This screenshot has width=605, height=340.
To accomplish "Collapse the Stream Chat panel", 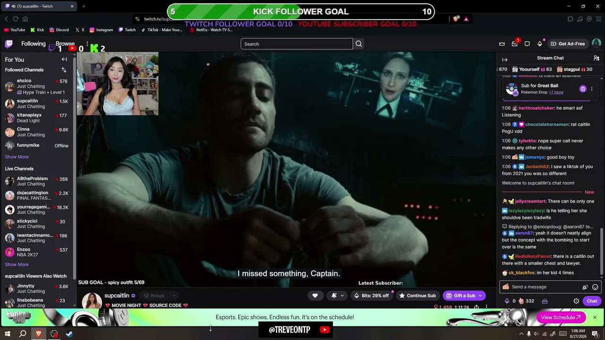I will coord(505,59).
